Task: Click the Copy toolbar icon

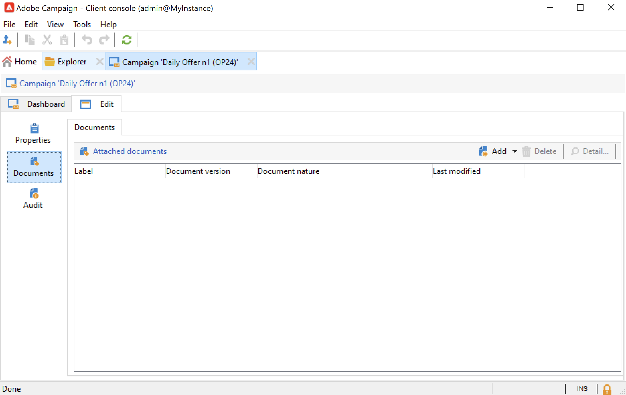Action: [30, 40]
